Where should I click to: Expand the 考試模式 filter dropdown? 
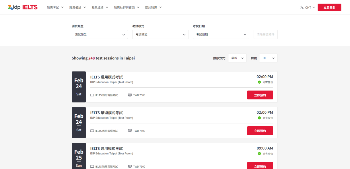(x=160, y=34)
